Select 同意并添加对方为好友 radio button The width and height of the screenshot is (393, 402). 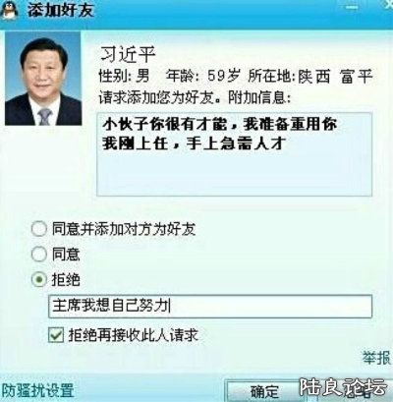tap(39, 228)
